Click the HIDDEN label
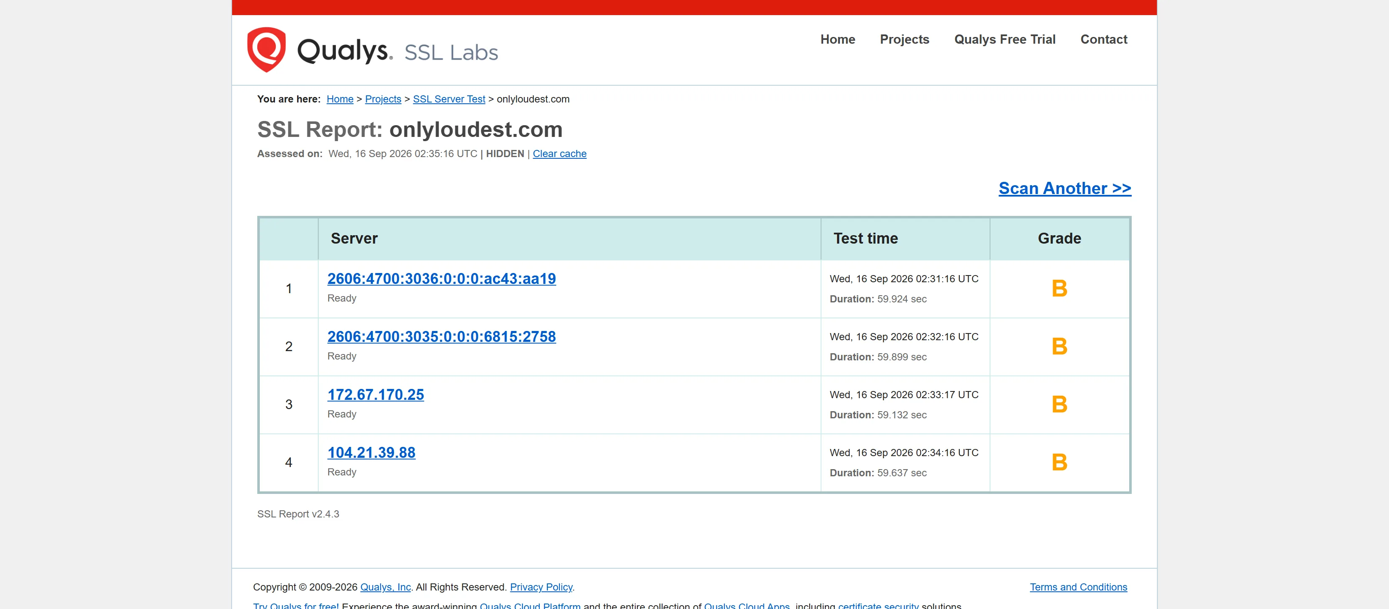This screenshot has height=609, width=1389. click(x=505, y=154)
